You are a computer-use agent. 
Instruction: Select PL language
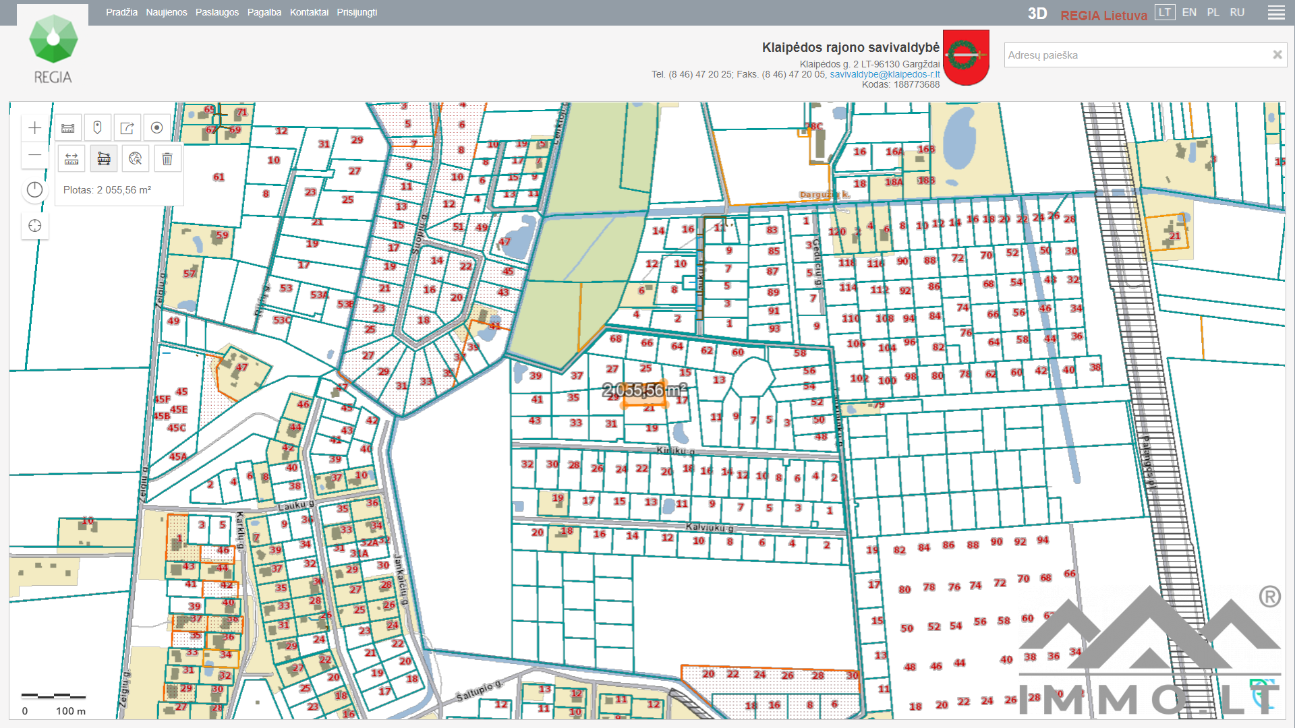tap(1213, 12)
